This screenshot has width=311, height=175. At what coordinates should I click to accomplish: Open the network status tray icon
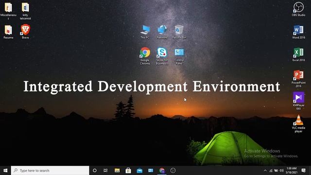271,171
